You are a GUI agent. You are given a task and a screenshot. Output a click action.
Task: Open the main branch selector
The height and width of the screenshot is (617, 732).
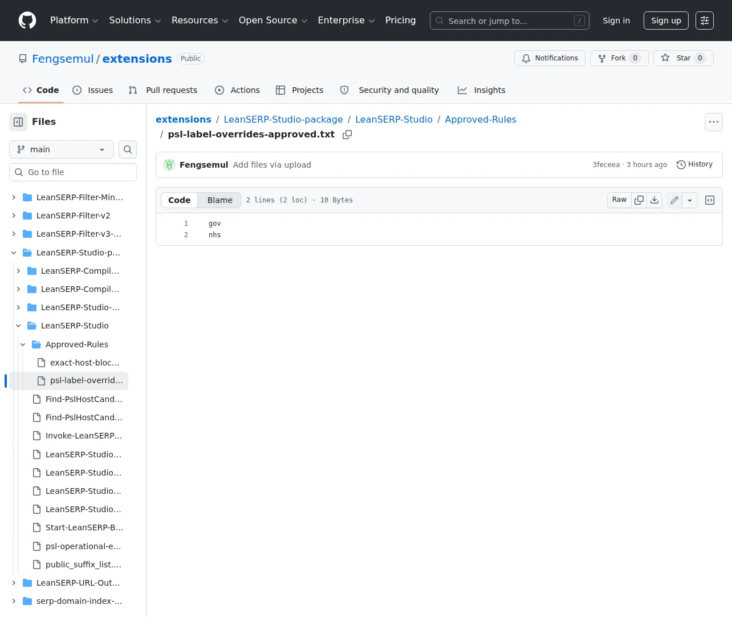62,149
